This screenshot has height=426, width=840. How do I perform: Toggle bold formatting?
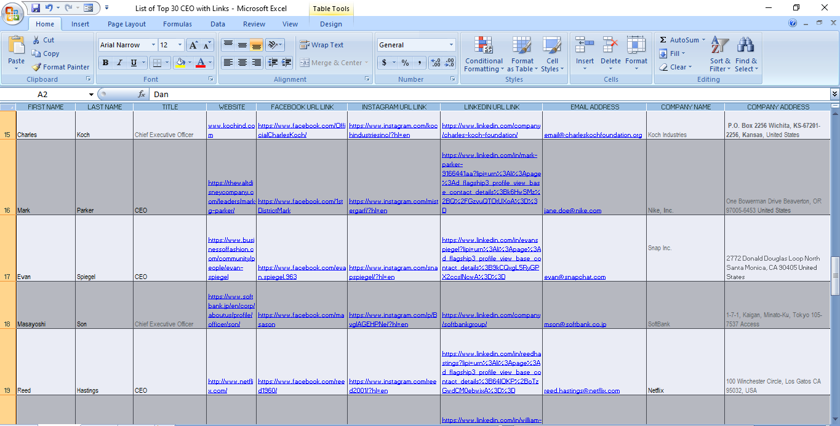coord(105,63)
